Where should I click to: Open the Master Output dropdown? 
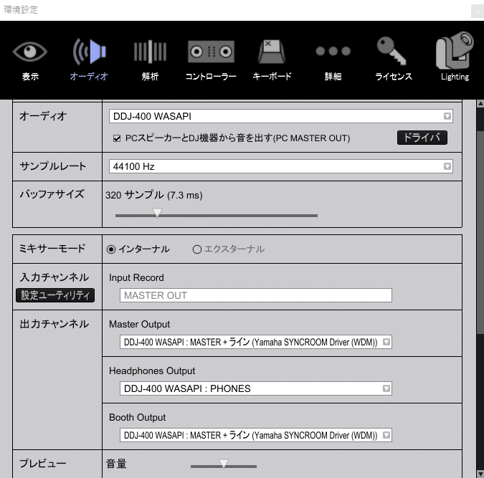[256, 343]
